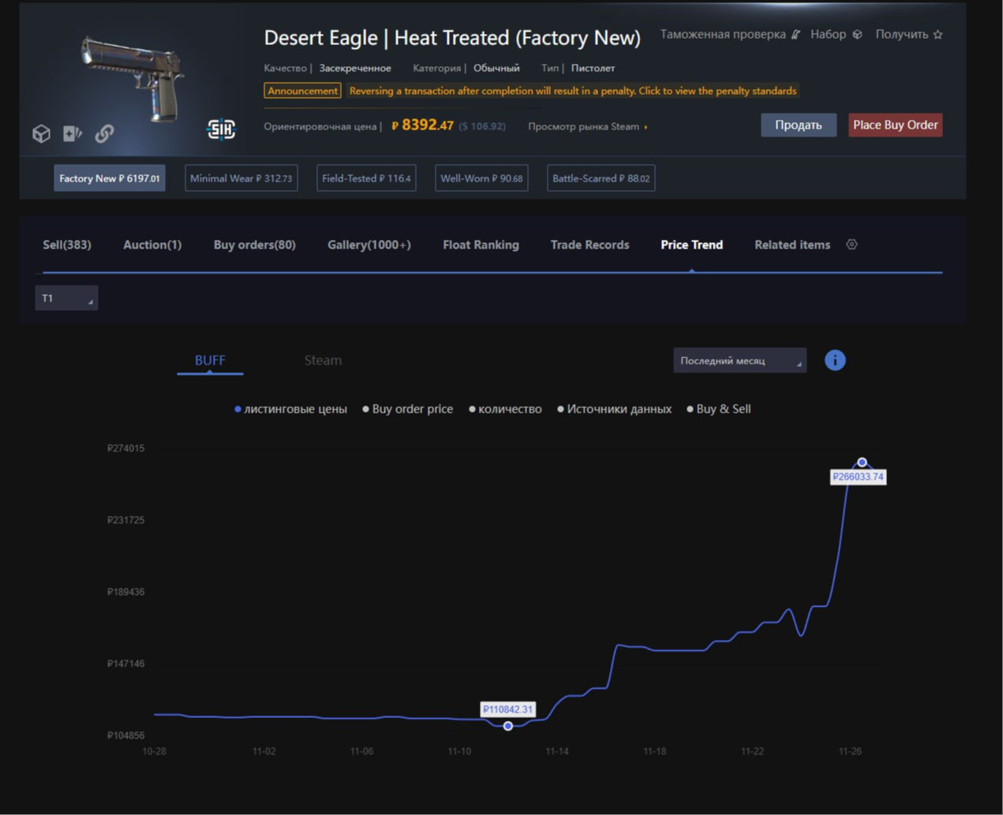Toggle the Buy order price series

click(x=408, y=409)
